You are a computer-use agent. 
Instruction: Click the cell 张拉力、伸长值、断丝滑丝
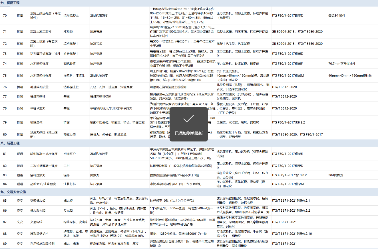(108, 134)
